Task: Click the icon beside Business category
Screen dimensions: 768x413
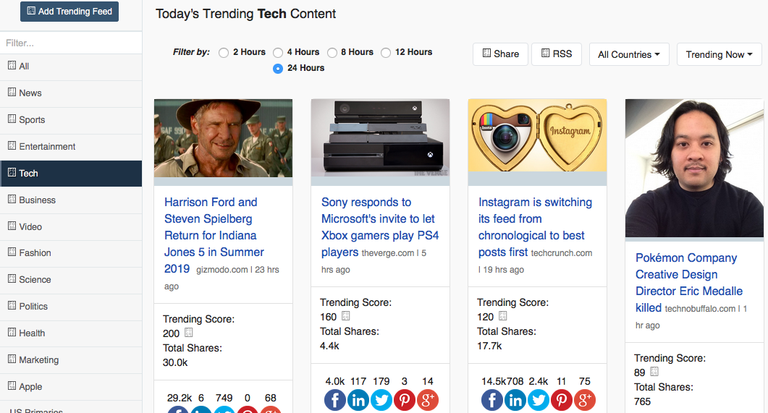Action: 12,199
